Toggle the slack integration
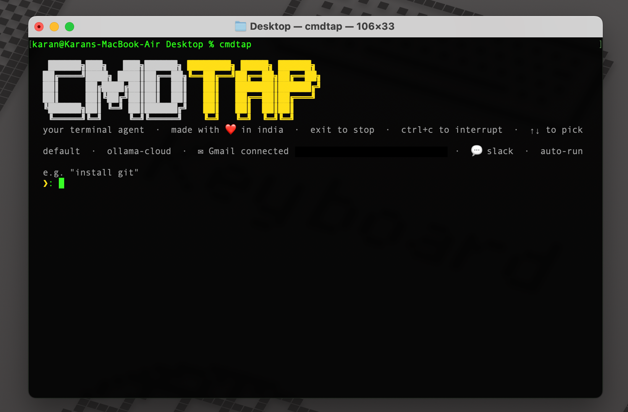 [500, 151]
